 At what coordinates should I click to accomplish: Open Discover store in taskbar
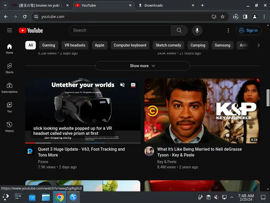(x=32, y=197)
